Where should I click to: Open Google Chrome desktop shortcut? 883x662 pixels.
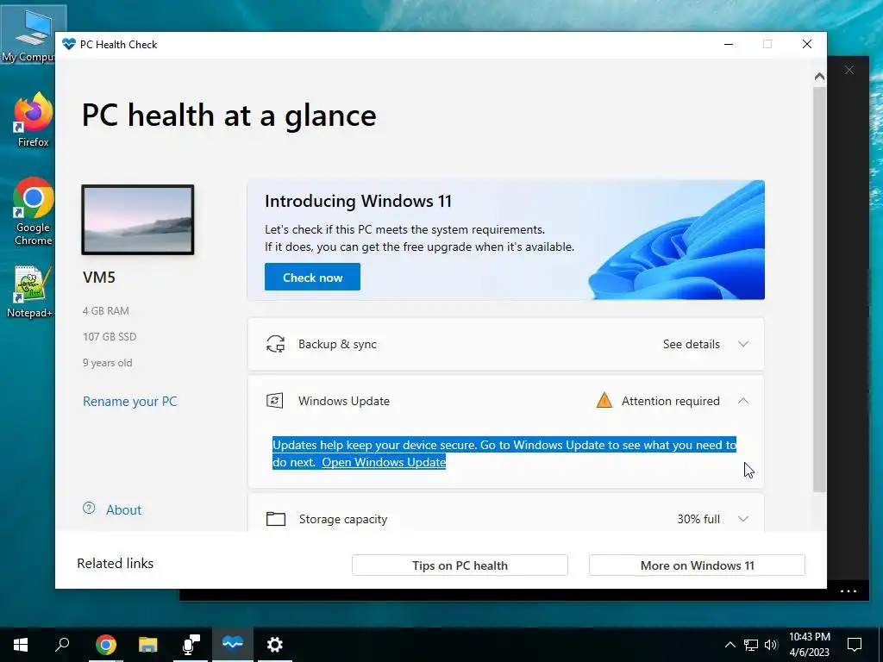[33, 212]
